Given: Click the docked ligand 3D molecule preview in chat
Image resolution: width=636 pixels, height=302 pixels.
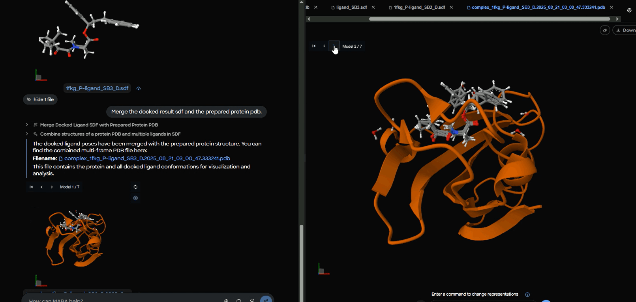Looking at the screenshot, I should [89, 31].
